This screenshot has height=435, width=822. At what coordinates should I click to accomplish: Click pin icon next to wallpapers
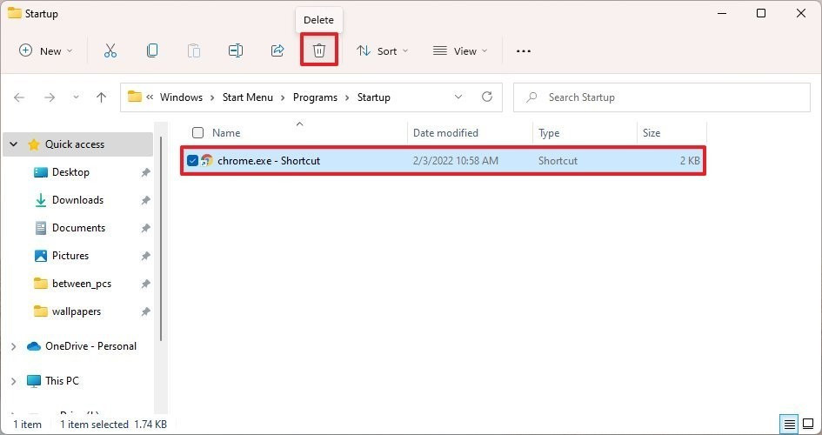(146, 311)
